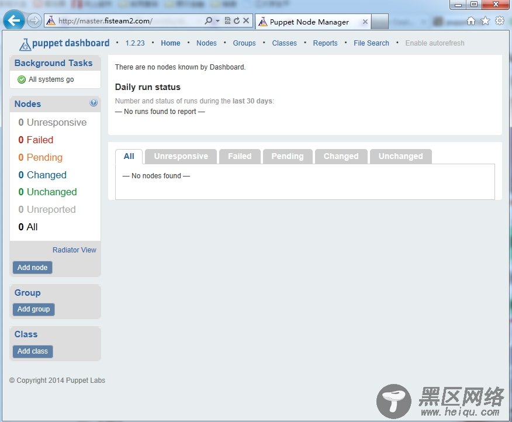This screenshot has width=512, height=422.
Task: Click the 'No runs found to report' text
Action: [160, 112]
